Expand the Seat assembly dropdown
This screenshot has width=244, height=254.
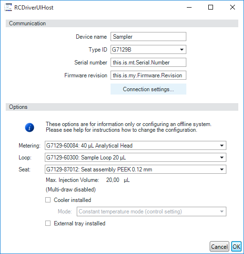(x=135, y=169)
